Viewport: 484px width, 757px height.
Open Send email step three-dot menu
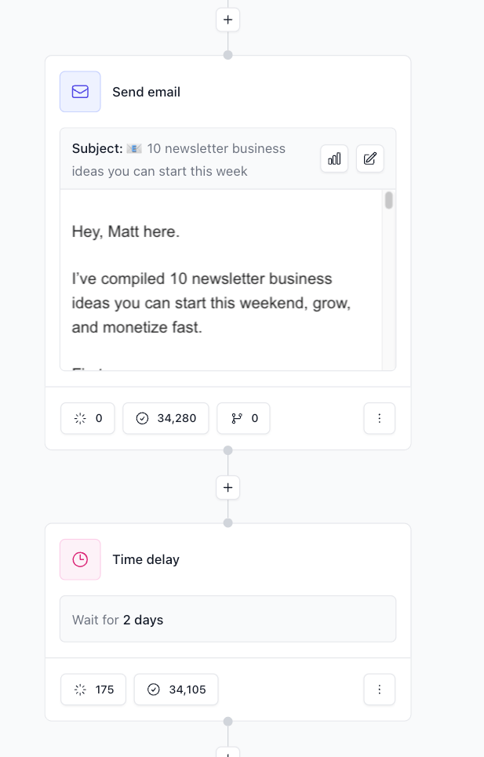click(380, 418)
